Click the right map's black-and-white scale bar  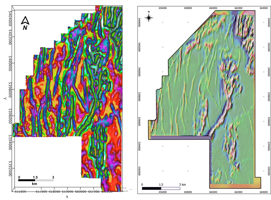coord(161,188)
